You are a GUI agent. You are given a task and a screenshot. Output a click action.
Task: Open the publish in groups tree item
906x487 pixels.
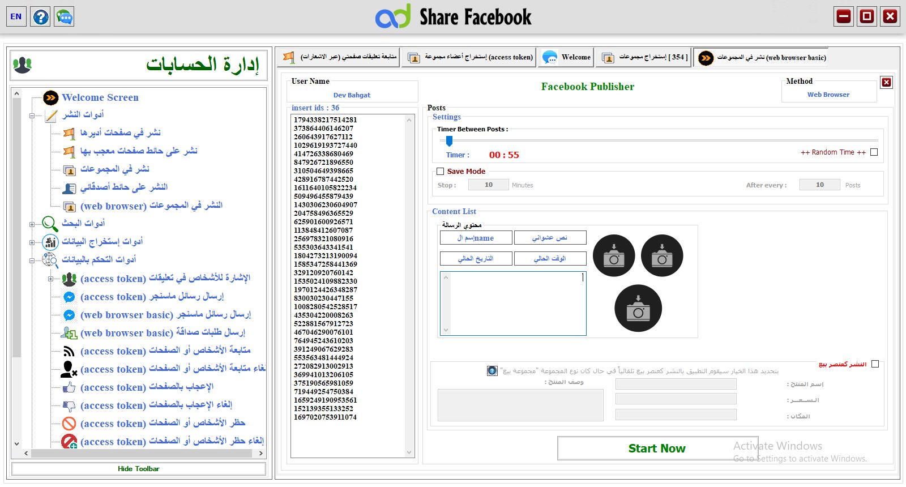(x=114, y=169)
